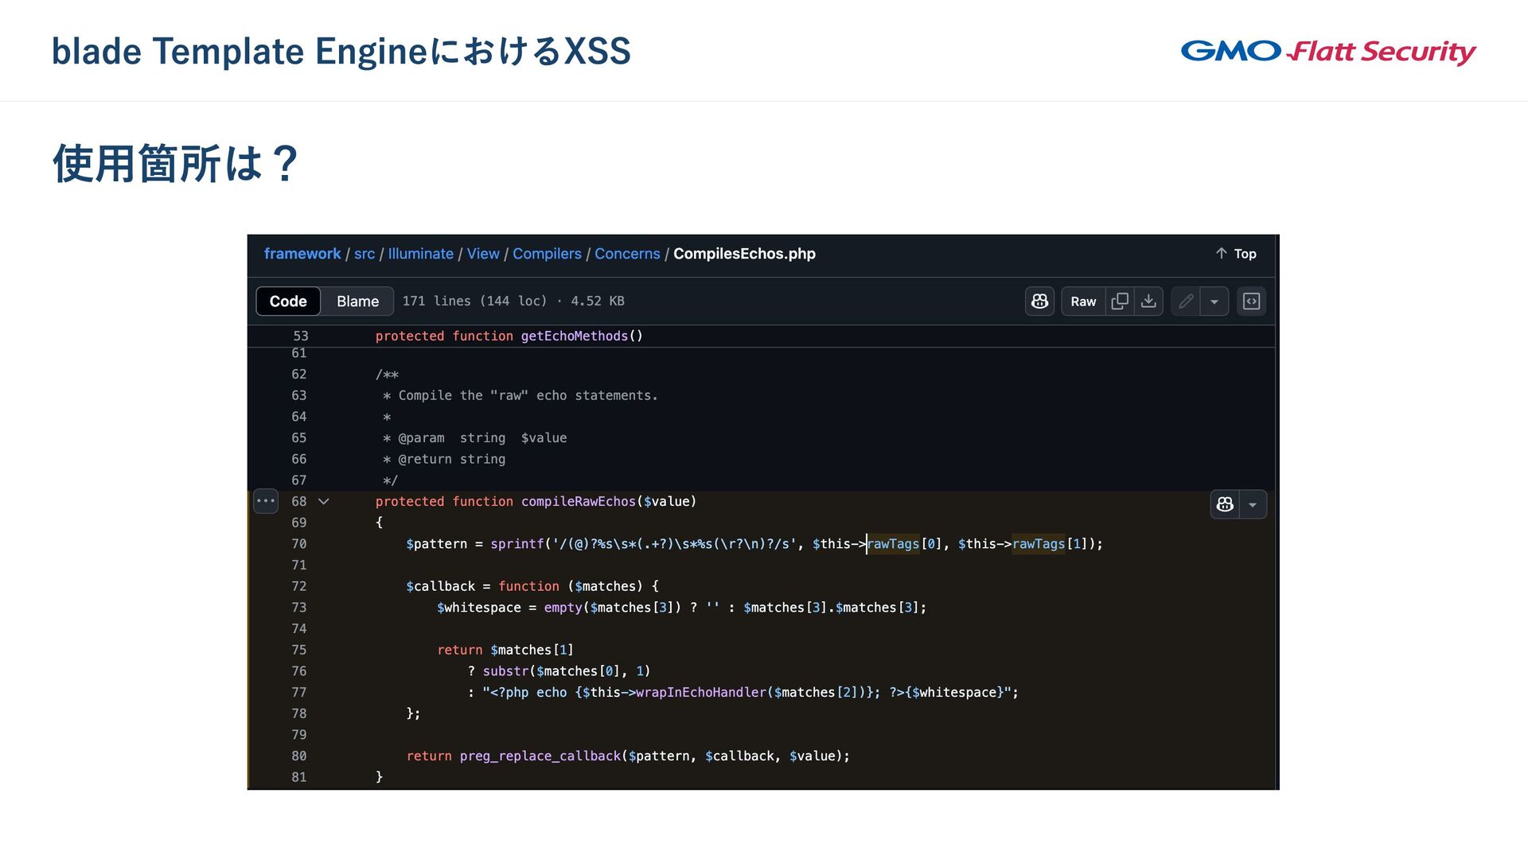Open the View breadcrumb link
The width and height of the screenshot is (1528, 859).
(483, 254)
